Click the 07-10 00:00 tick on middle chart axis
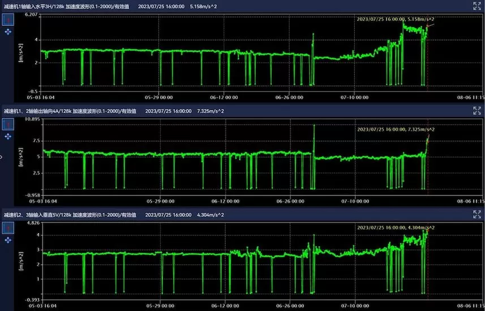485x311 pixels. click(x=355, y=201)
